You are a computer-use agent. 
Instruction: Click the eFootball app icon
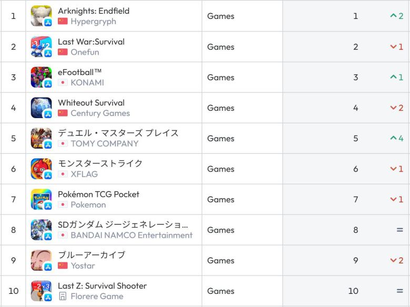tap(41, 77)
